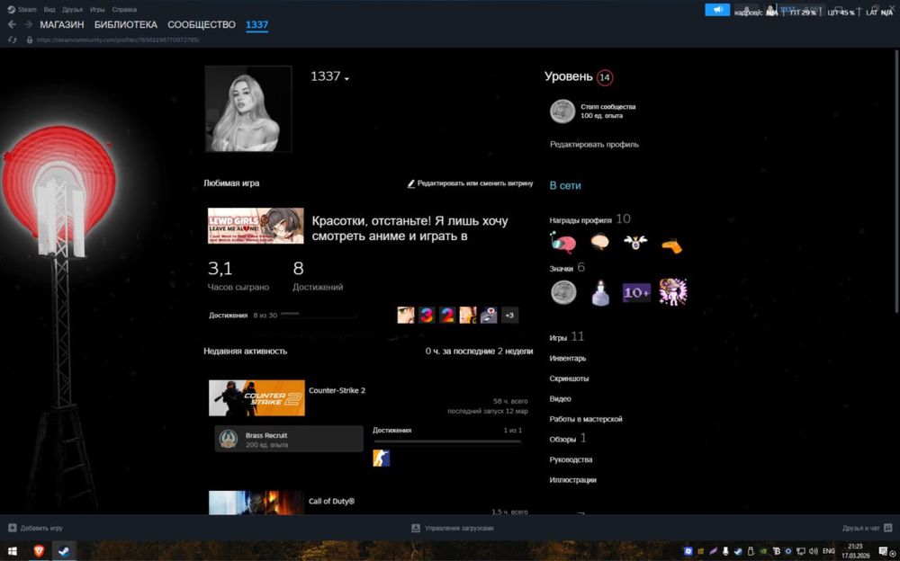Open the Community Pillar badge under Level
Image resolution: width=900 pixels, height=561 pixels.
562,111
